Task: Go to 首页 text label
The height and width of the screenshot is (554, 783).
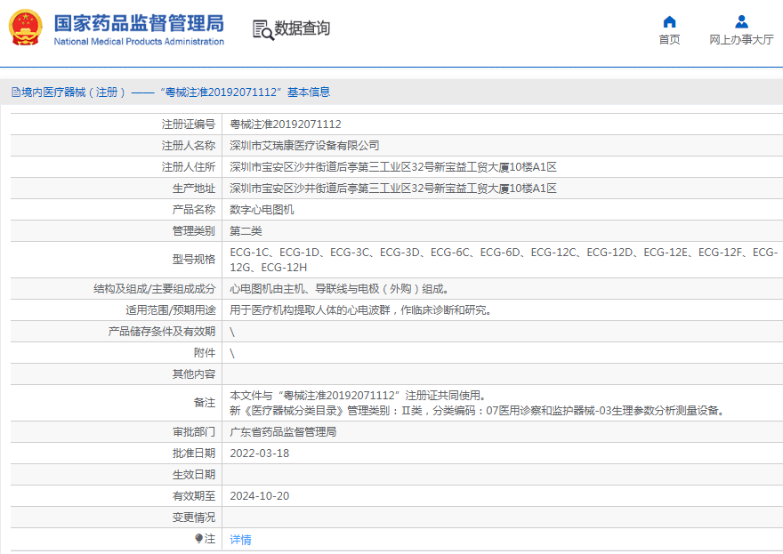Action: pyautogui.click(x=669, y=40)
